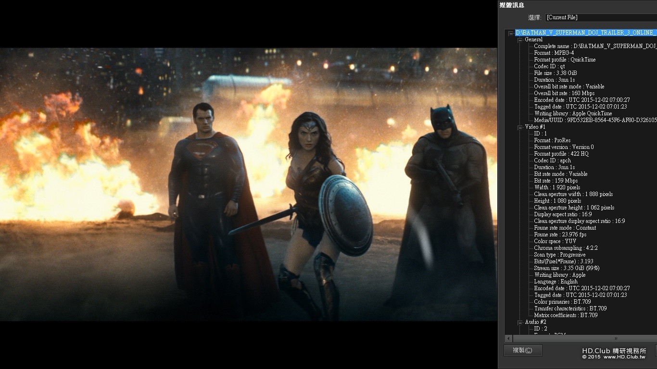
Task: Select 'ID : 2' row under Audio
Action: coord(540,329)
